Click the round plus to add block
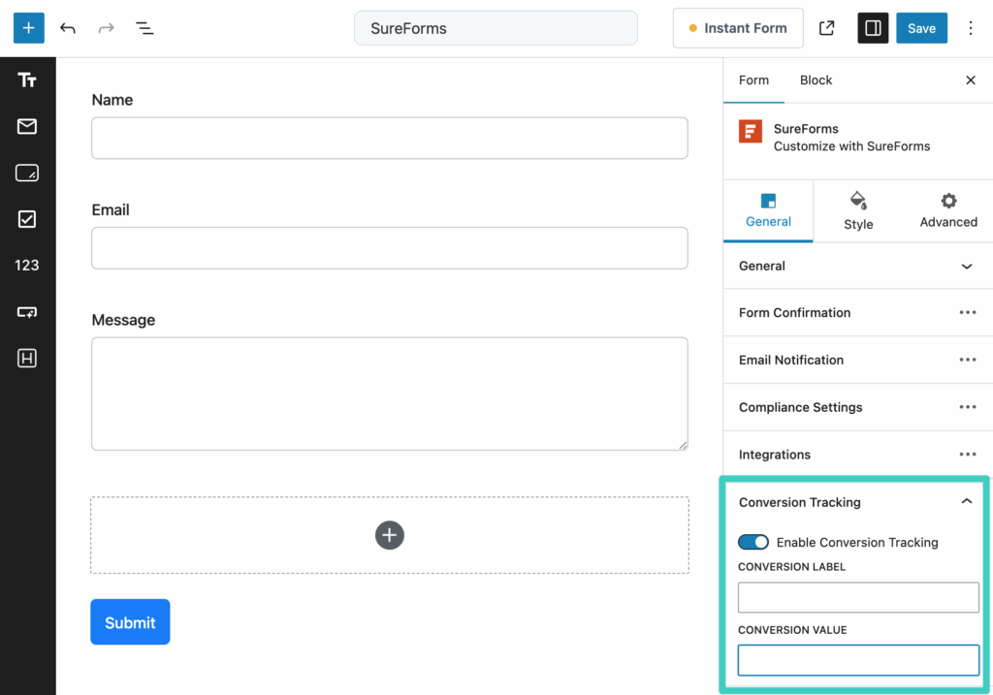 [x=390, y=535]
